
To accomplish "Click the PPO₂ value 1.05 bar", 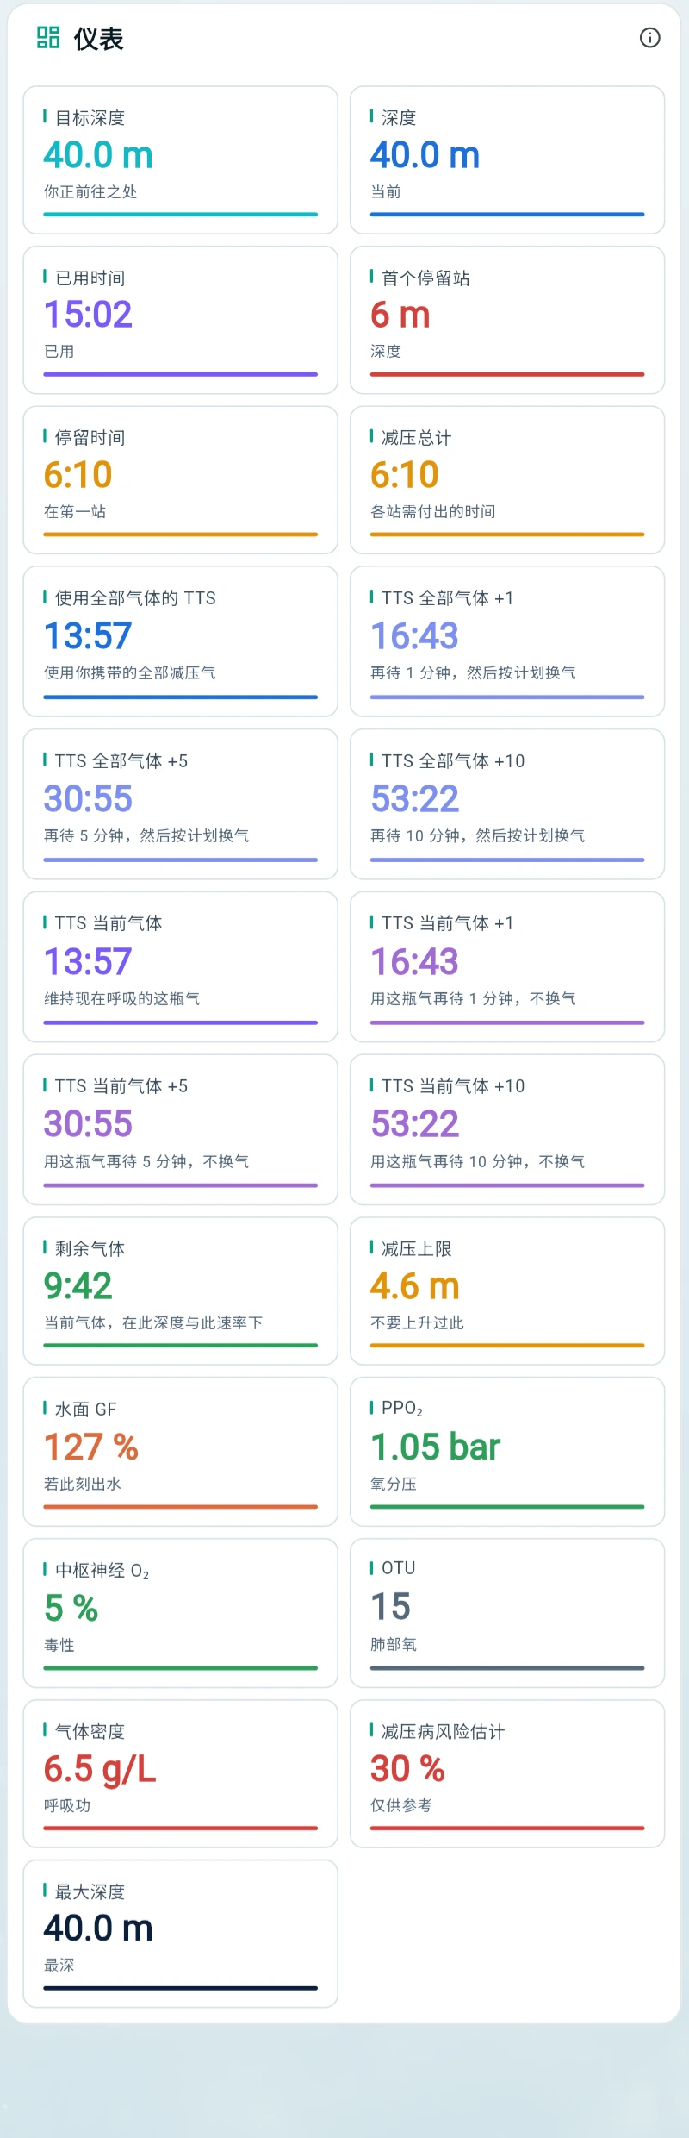I will [x=435, y=1447].
